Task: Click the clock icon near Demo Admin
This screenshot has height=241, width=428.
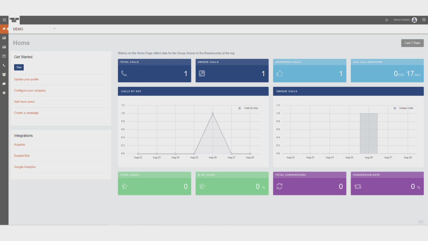Action: pos(387,20)
